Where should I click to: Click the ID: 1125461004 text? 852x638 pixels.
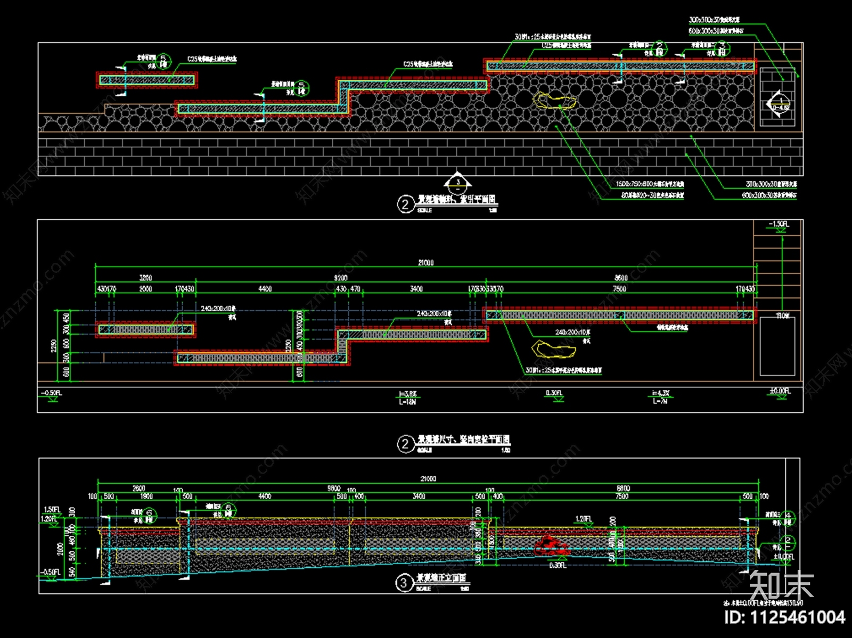[x=785, y=617]
